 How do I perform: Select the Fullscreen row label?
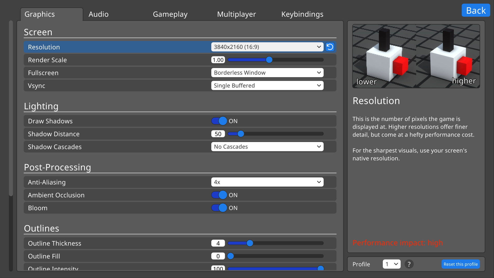coord(43,73)
